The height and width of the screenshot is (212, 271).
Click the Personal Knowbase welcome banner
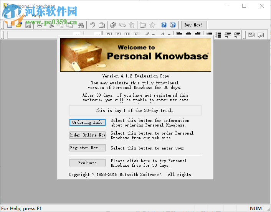pos(135,55)
